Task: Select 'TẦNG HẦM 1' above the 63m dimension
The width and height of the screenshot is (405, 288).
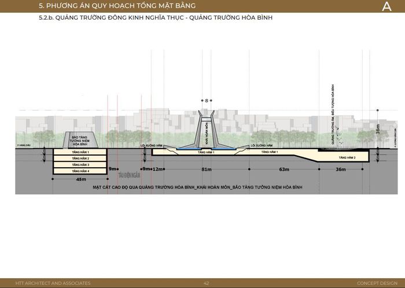Action: coord(270,152)
